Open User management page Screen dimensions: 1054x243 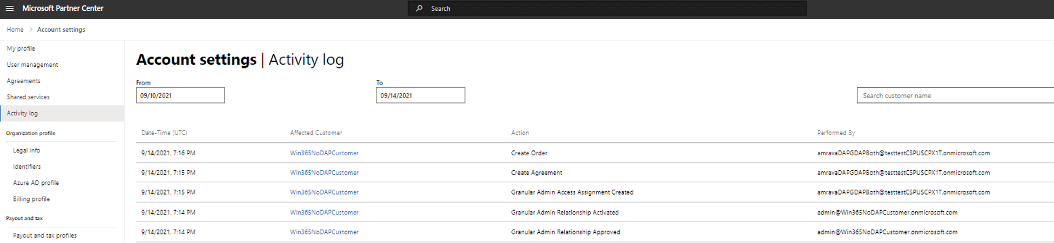pos(32,65)
